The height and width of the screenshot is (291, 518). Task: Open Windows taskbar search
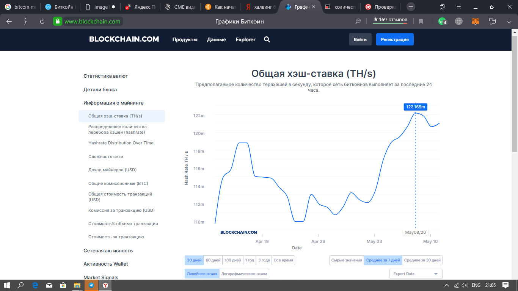pyautogui.click(x=21, y=285)
